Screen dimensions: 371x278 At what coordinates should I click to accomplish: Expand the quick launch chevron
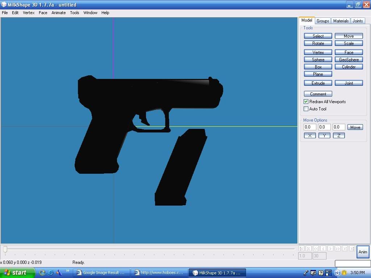coord(68,271)
